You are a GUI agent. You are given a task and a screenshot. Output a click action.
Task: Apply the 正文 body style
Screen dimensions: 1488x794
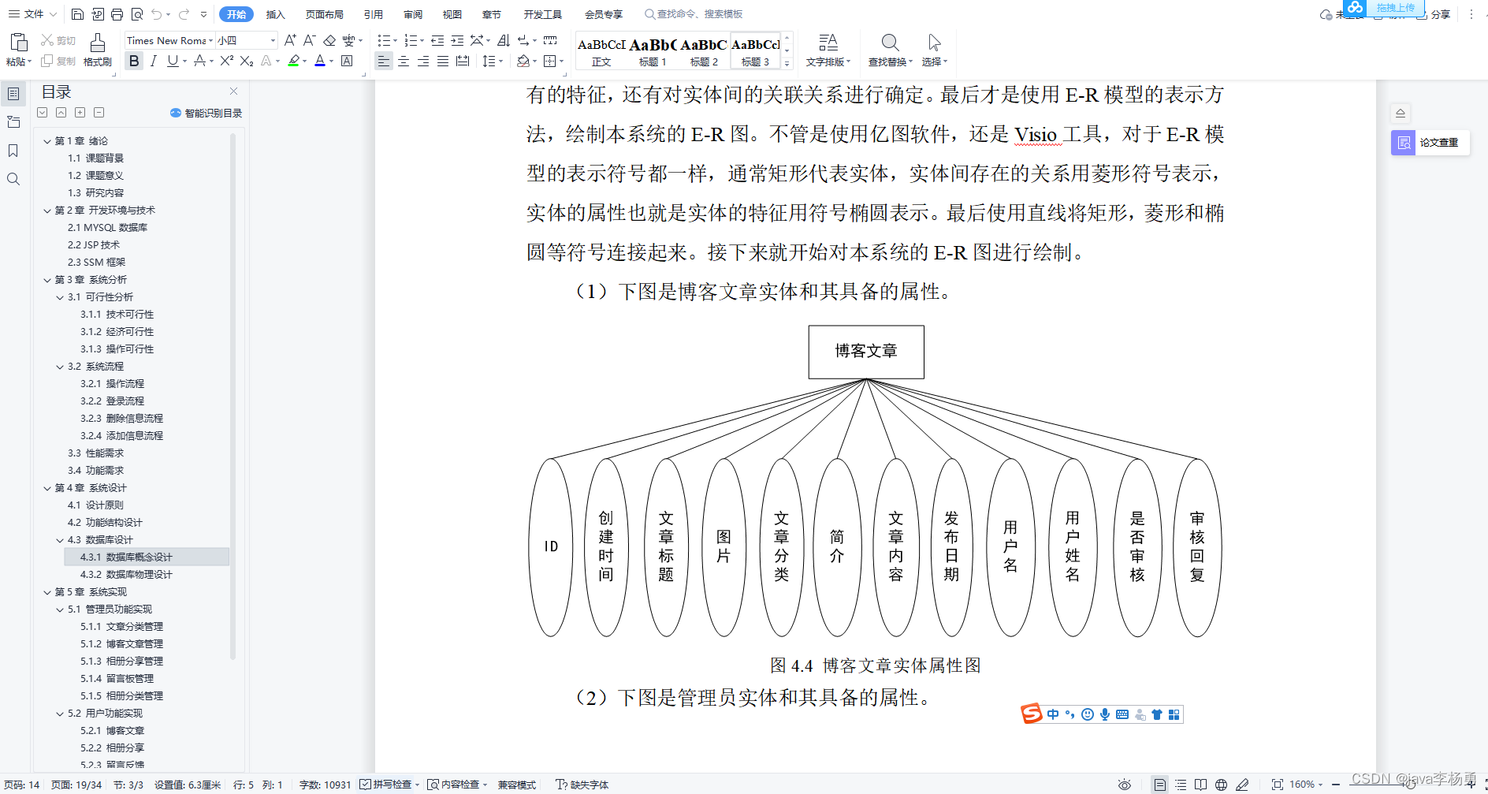click(x=601, y=50)
